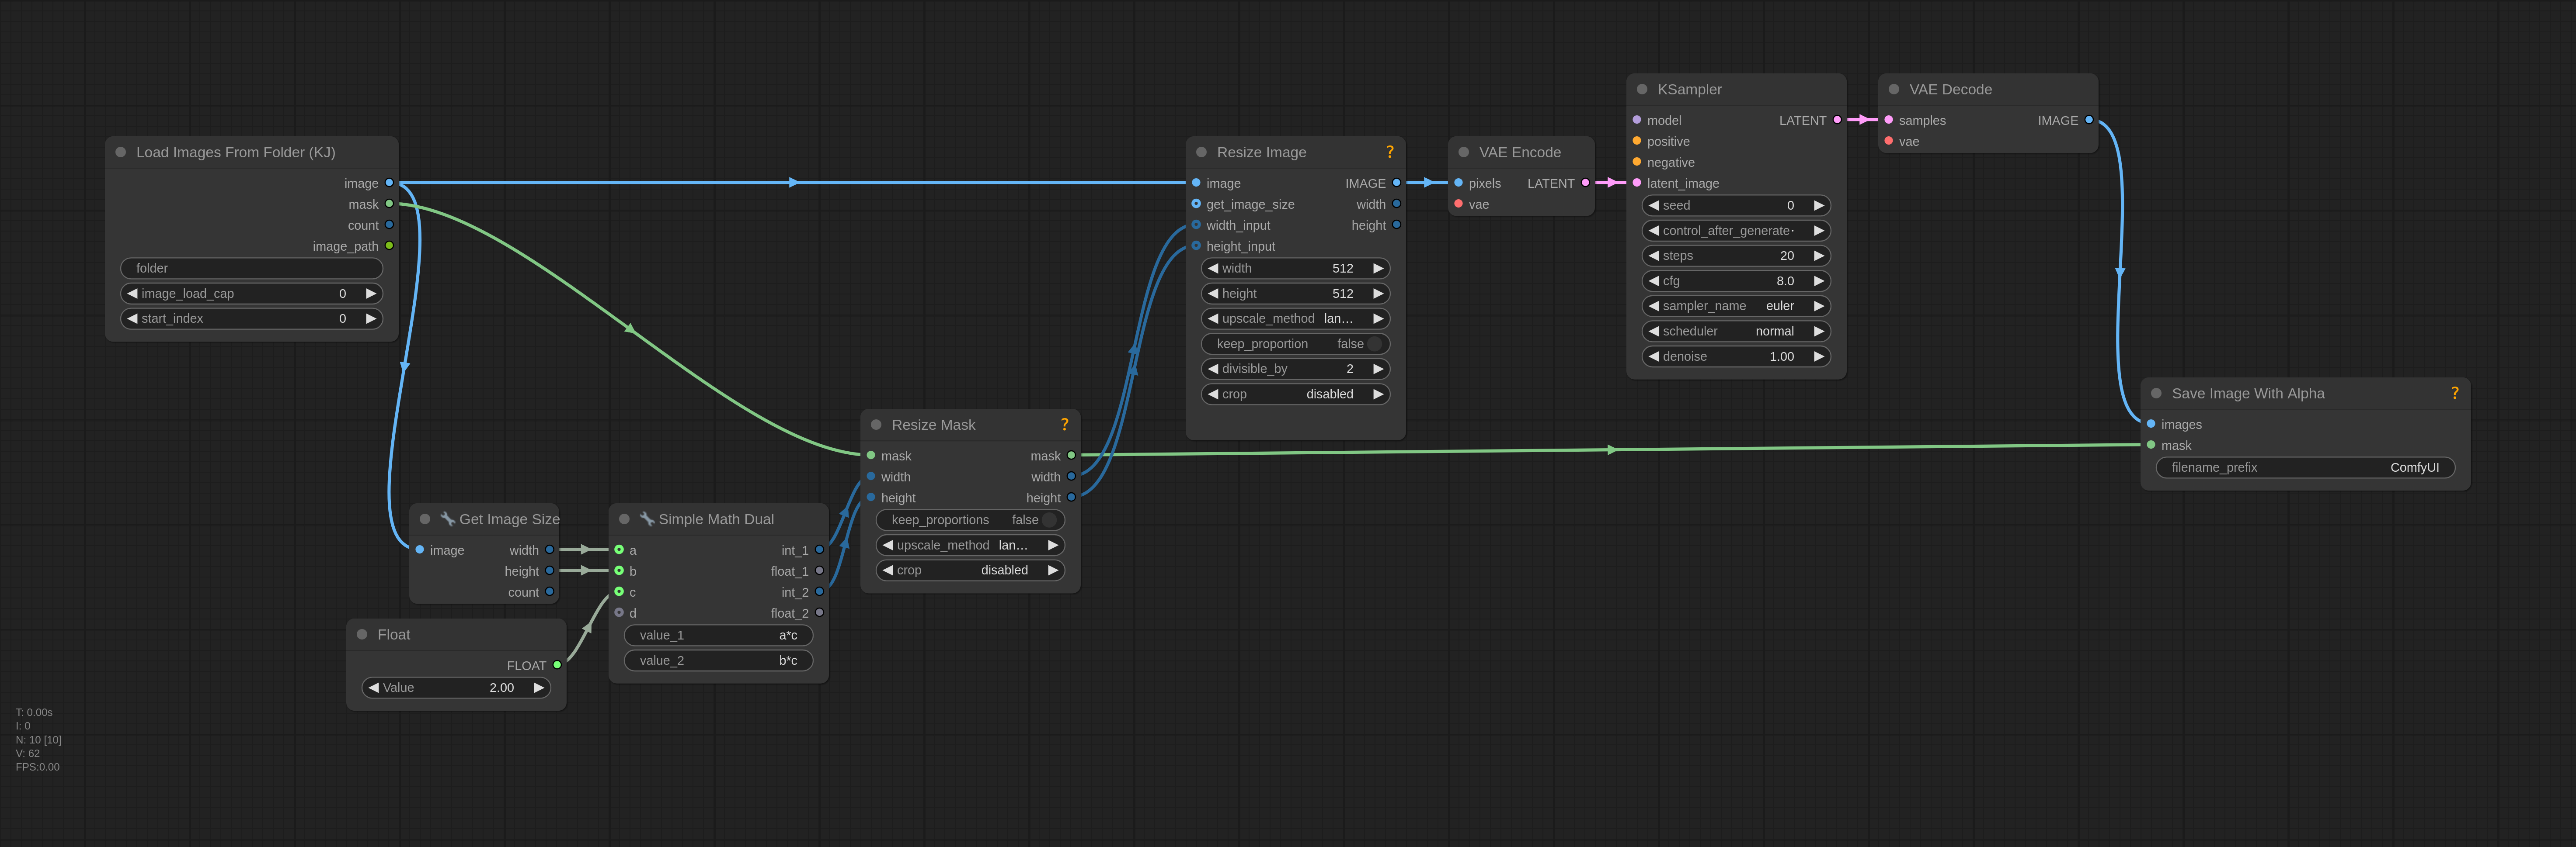Decrease start_index value
This screenshot has height=847, width=2576.
click(132, 318)
